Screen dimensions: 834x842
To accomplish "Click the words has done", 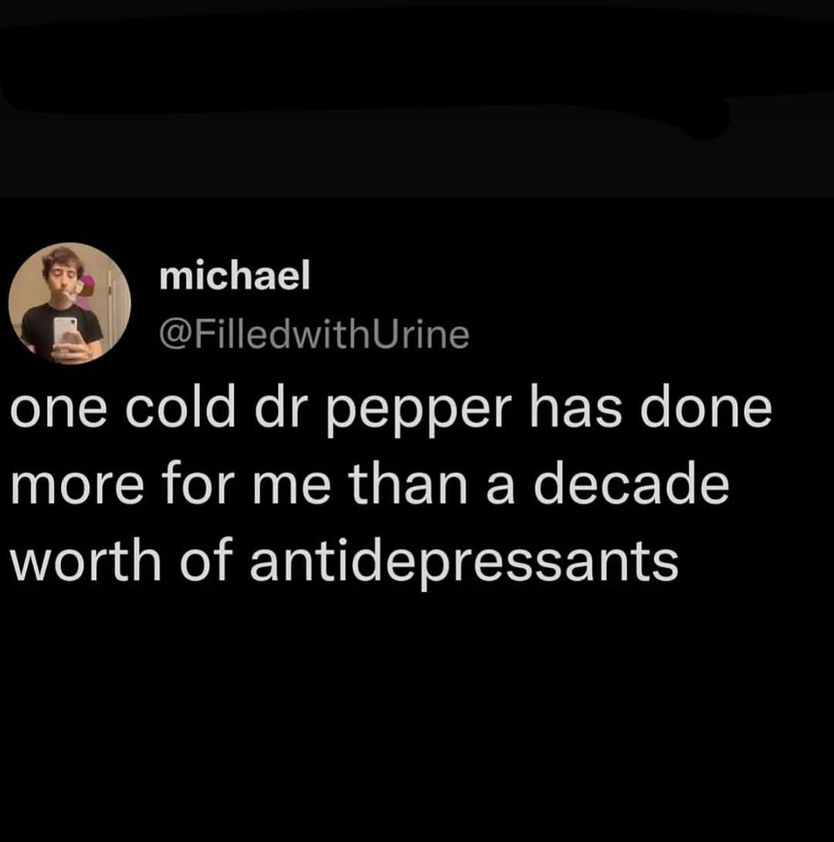I will (651, 407).
